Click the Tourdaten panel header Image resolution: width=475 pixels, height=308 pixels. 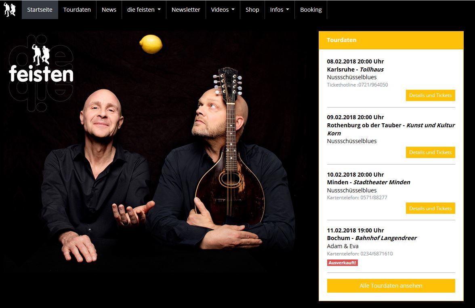click(x=391, y=40)
